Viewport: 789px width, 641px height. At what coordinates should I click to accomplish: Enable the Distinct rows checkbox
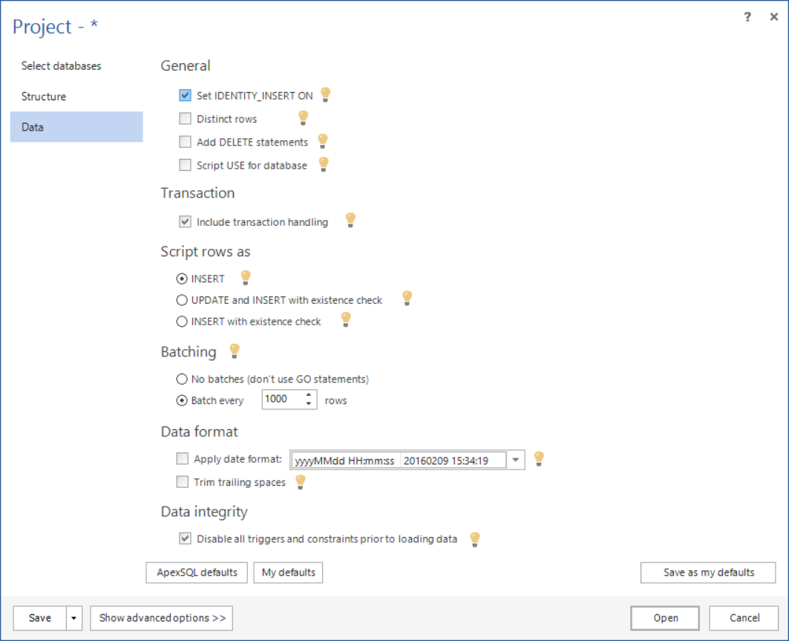pyautogui.click(x=186, y=119)
